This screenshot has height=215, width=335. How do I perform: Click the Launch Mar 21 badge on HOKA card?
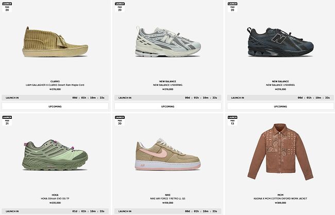[7, 120]
